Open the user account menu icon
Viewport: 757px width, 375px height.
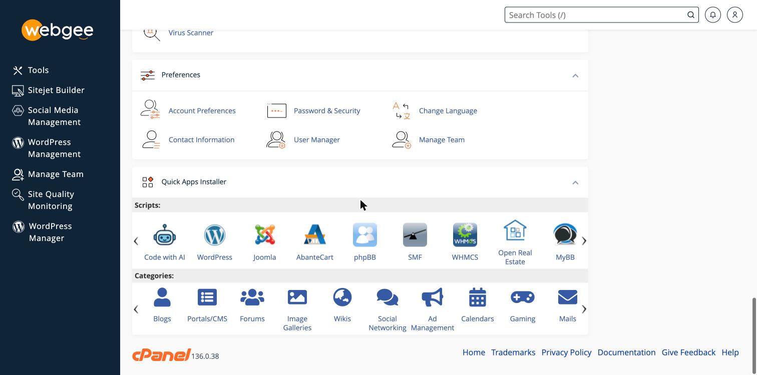pyautogui.click(x=735, y=15)
